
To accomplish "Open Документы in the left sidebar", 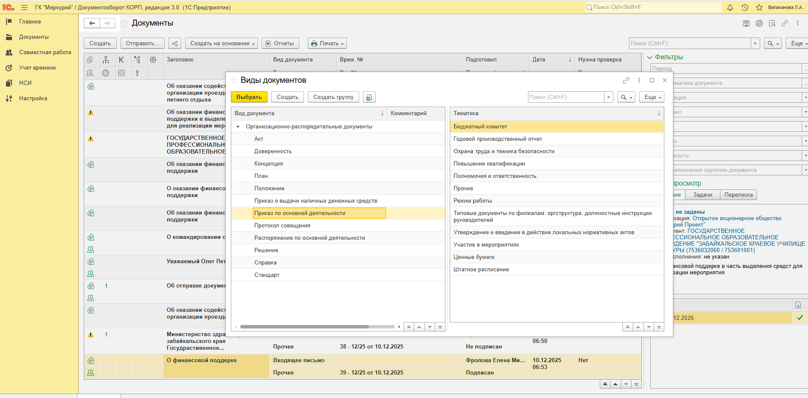I will [x=34, y=37].
